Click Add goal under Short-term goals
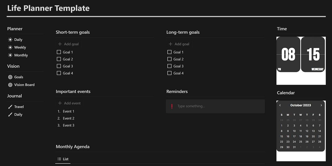The width and height of the screenshot is (332, 166). coord(69,44)
